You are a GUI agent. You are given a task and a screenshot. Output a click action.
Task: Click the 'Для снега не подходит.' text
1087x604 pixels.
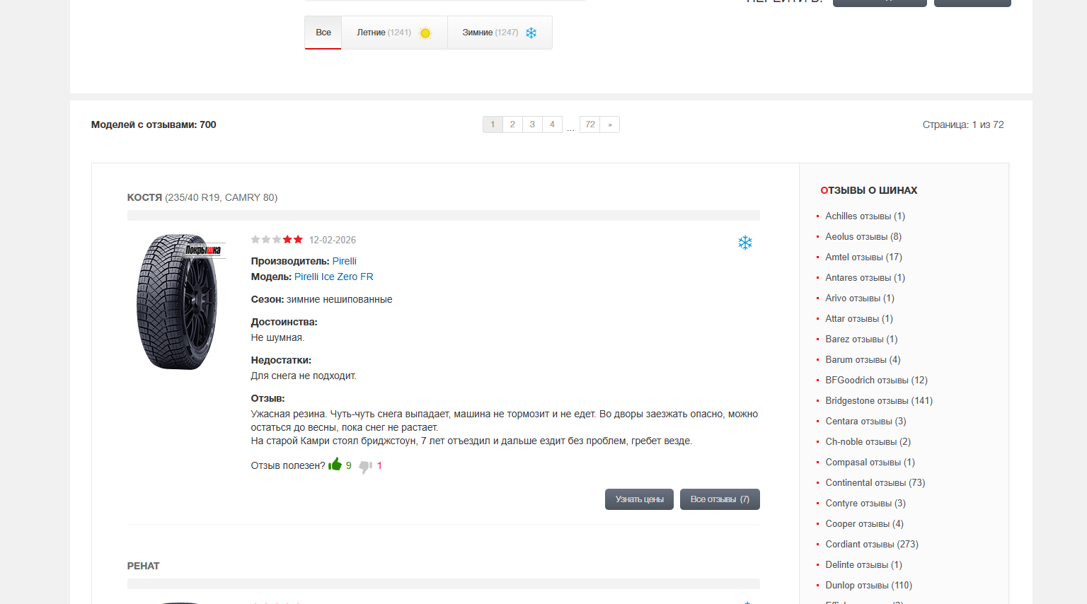point(304,376)
